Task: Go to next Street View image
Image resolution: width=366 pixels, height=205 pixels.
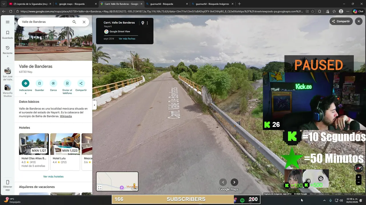Action: (234, 182)
